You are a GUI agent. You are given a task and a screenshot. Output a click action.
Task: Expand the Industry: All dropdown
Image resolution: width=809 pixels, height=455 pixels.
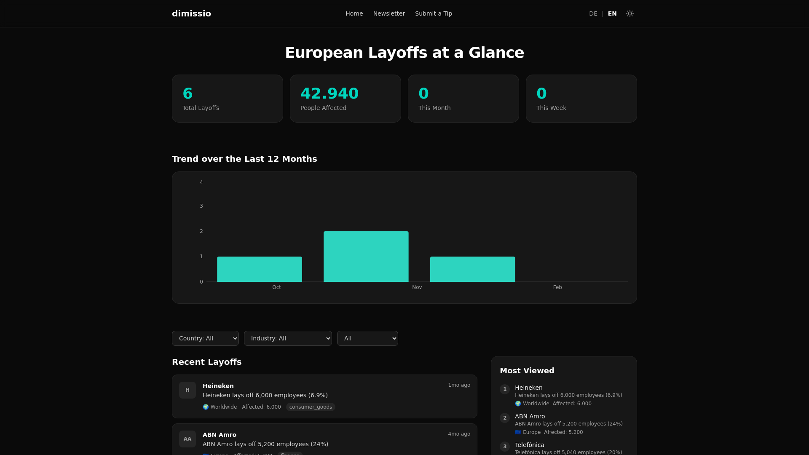(288, 338)
